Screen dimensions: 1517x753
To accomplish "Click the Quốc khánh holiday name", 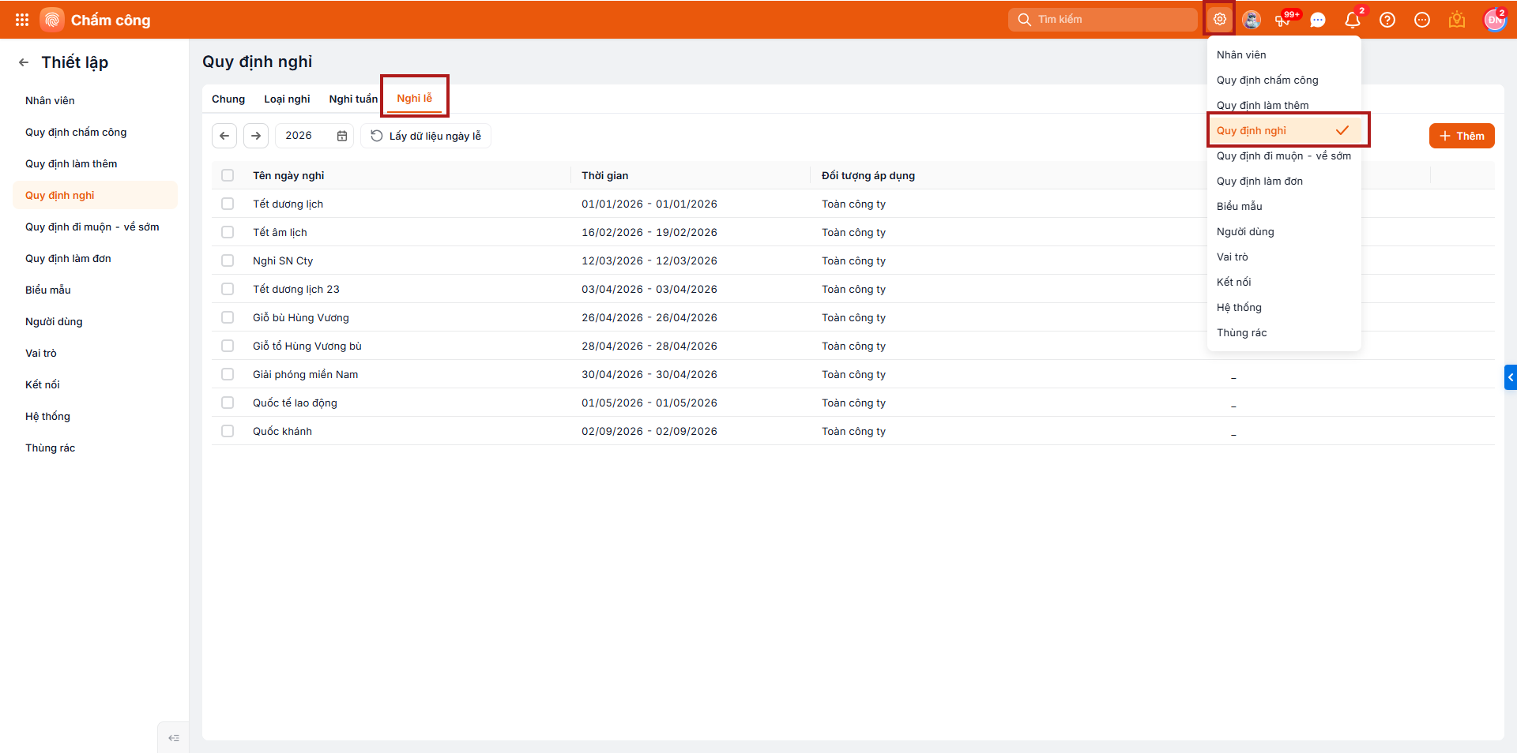I will click(x=282, y=431).
